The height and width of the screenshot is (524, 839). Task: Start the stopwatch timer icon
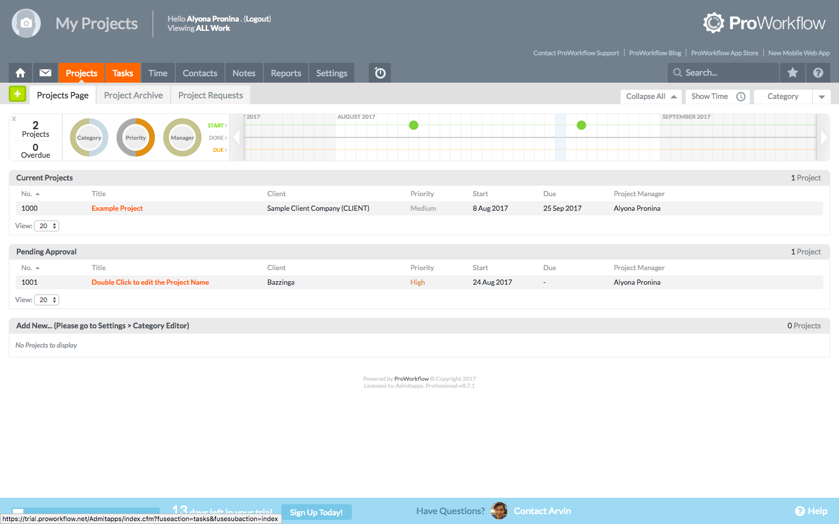(x=379, y=73)
